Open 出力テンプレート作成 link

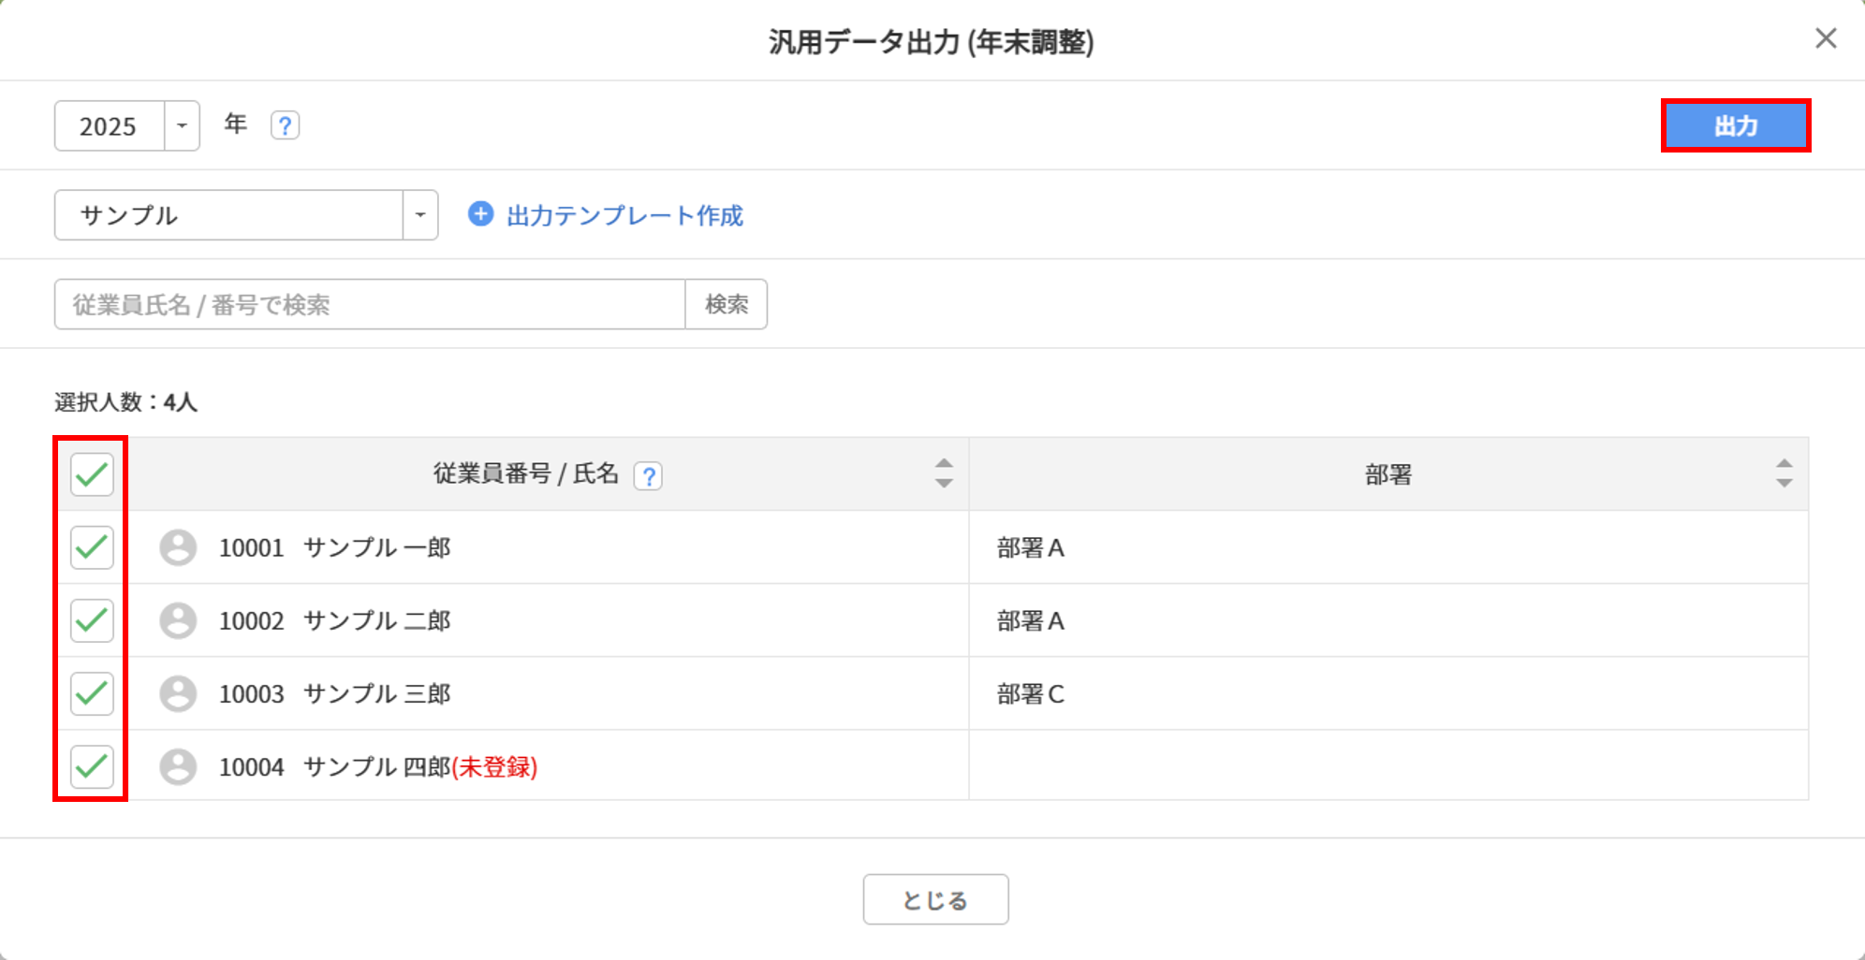624,216
